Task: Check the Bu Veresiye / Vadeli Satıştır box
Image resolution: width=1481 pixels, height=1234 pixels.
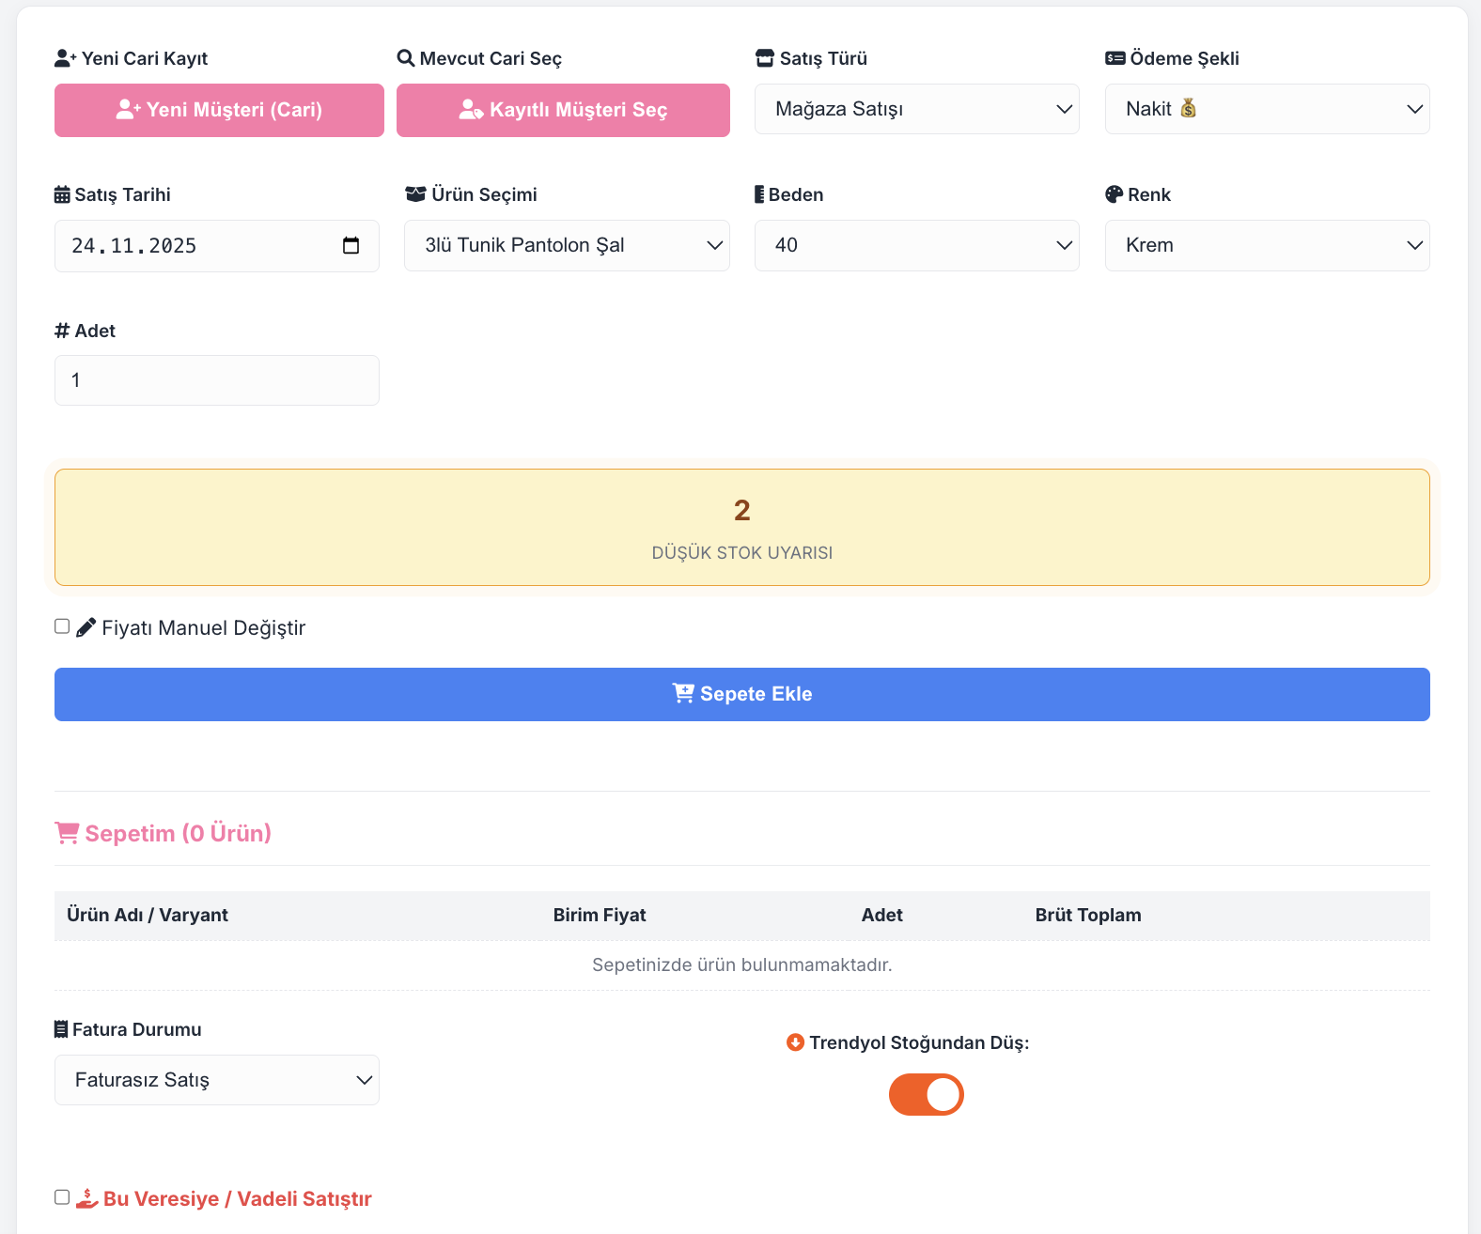Action: point(62,1197)
